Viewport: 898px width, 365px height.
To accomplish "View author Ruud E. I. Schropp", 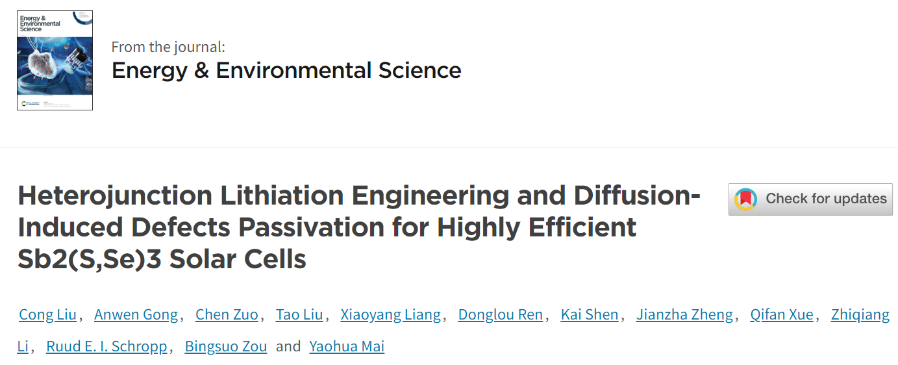I will point(106,347).
